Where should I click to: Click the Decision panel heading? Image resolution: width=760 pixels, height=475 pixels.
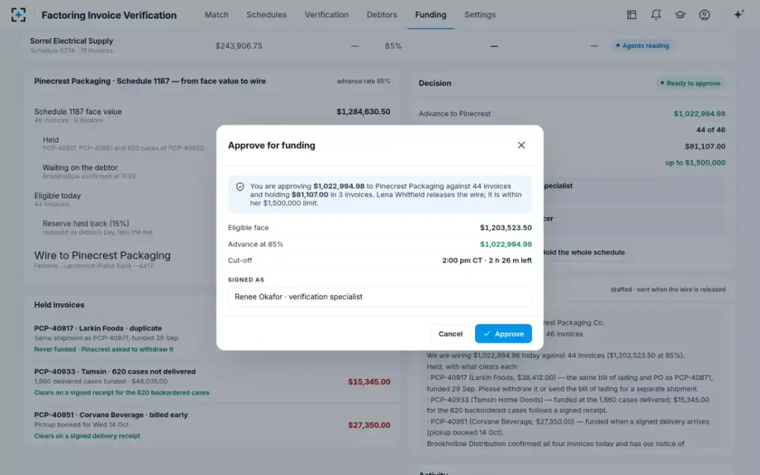[x=435, y=83]
